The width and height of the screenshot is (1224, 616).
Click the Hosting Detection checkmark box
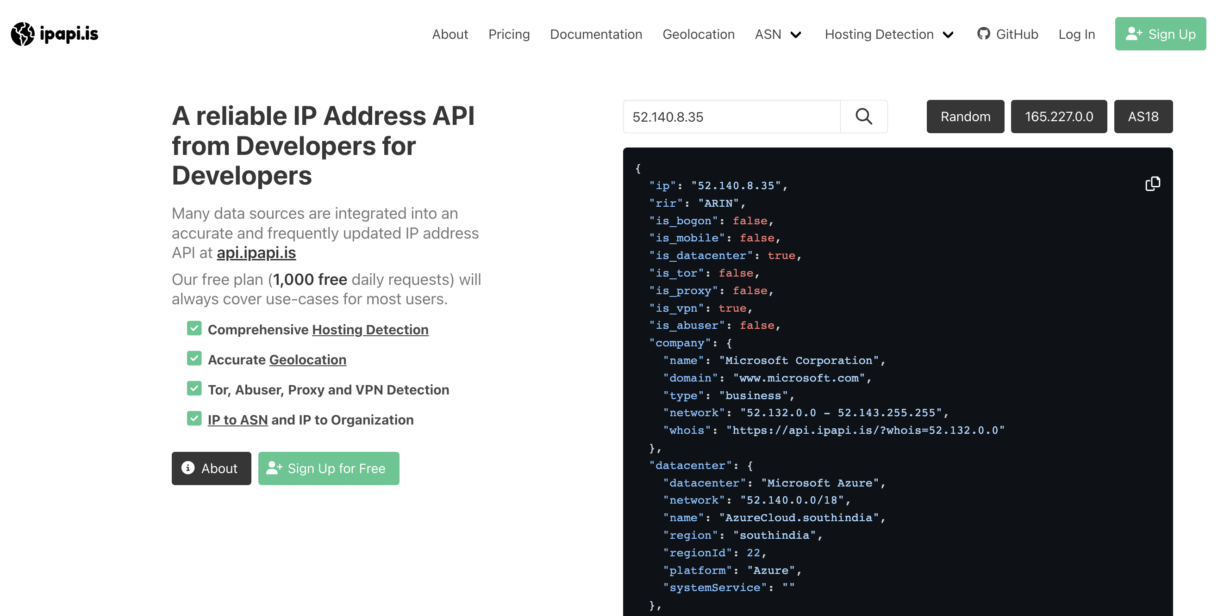point(194,328)
